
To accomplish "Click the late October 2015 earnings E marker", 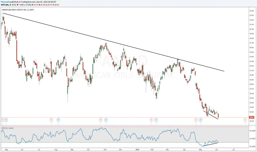I will coord(101,120).
